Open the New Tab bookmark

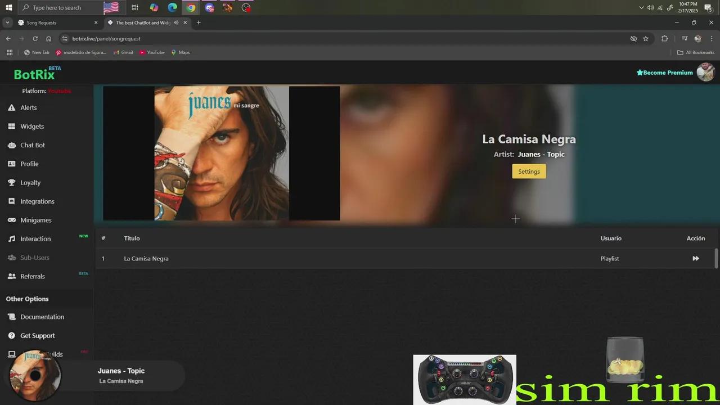[x=37, y=52]
